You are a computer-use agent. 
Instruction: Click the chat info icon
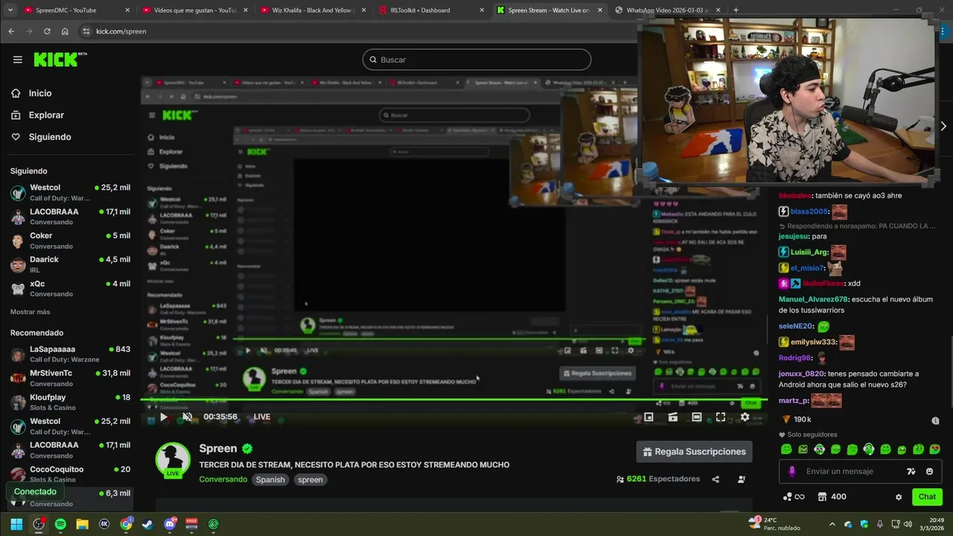point(935,421)
